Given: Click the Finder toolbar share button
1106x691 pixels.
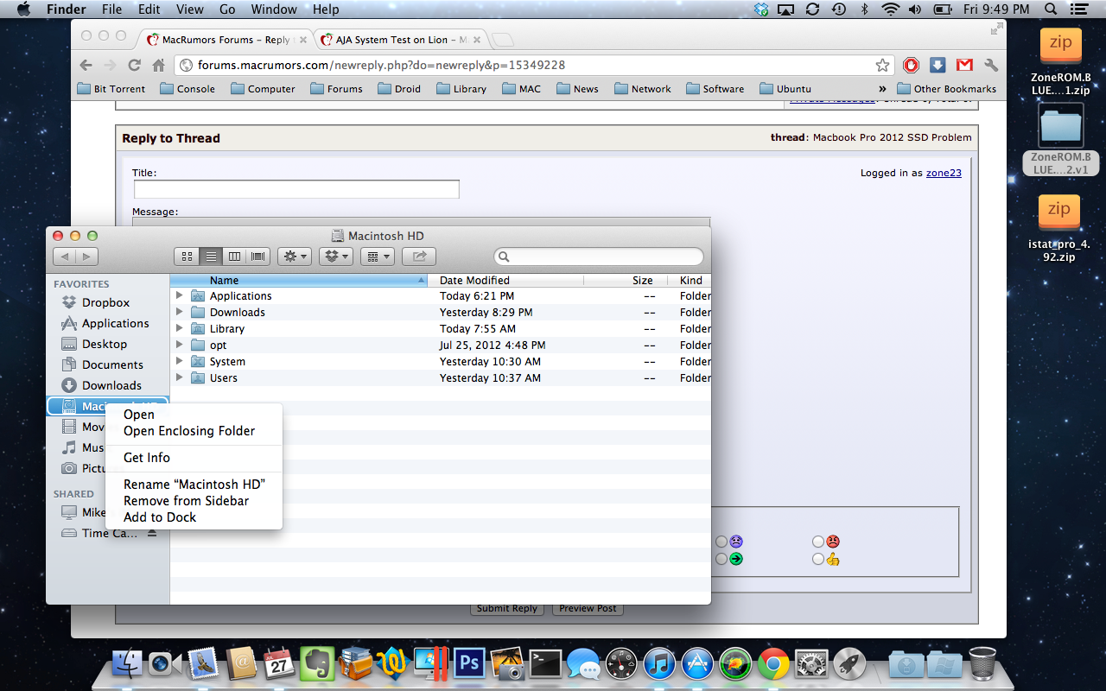Looking at the screenshot, I should click(x=419, y=257).
